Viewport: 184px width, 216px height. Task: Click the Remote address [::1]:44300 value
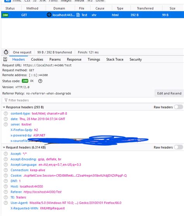pyautogui.click(x=38, y=75)
